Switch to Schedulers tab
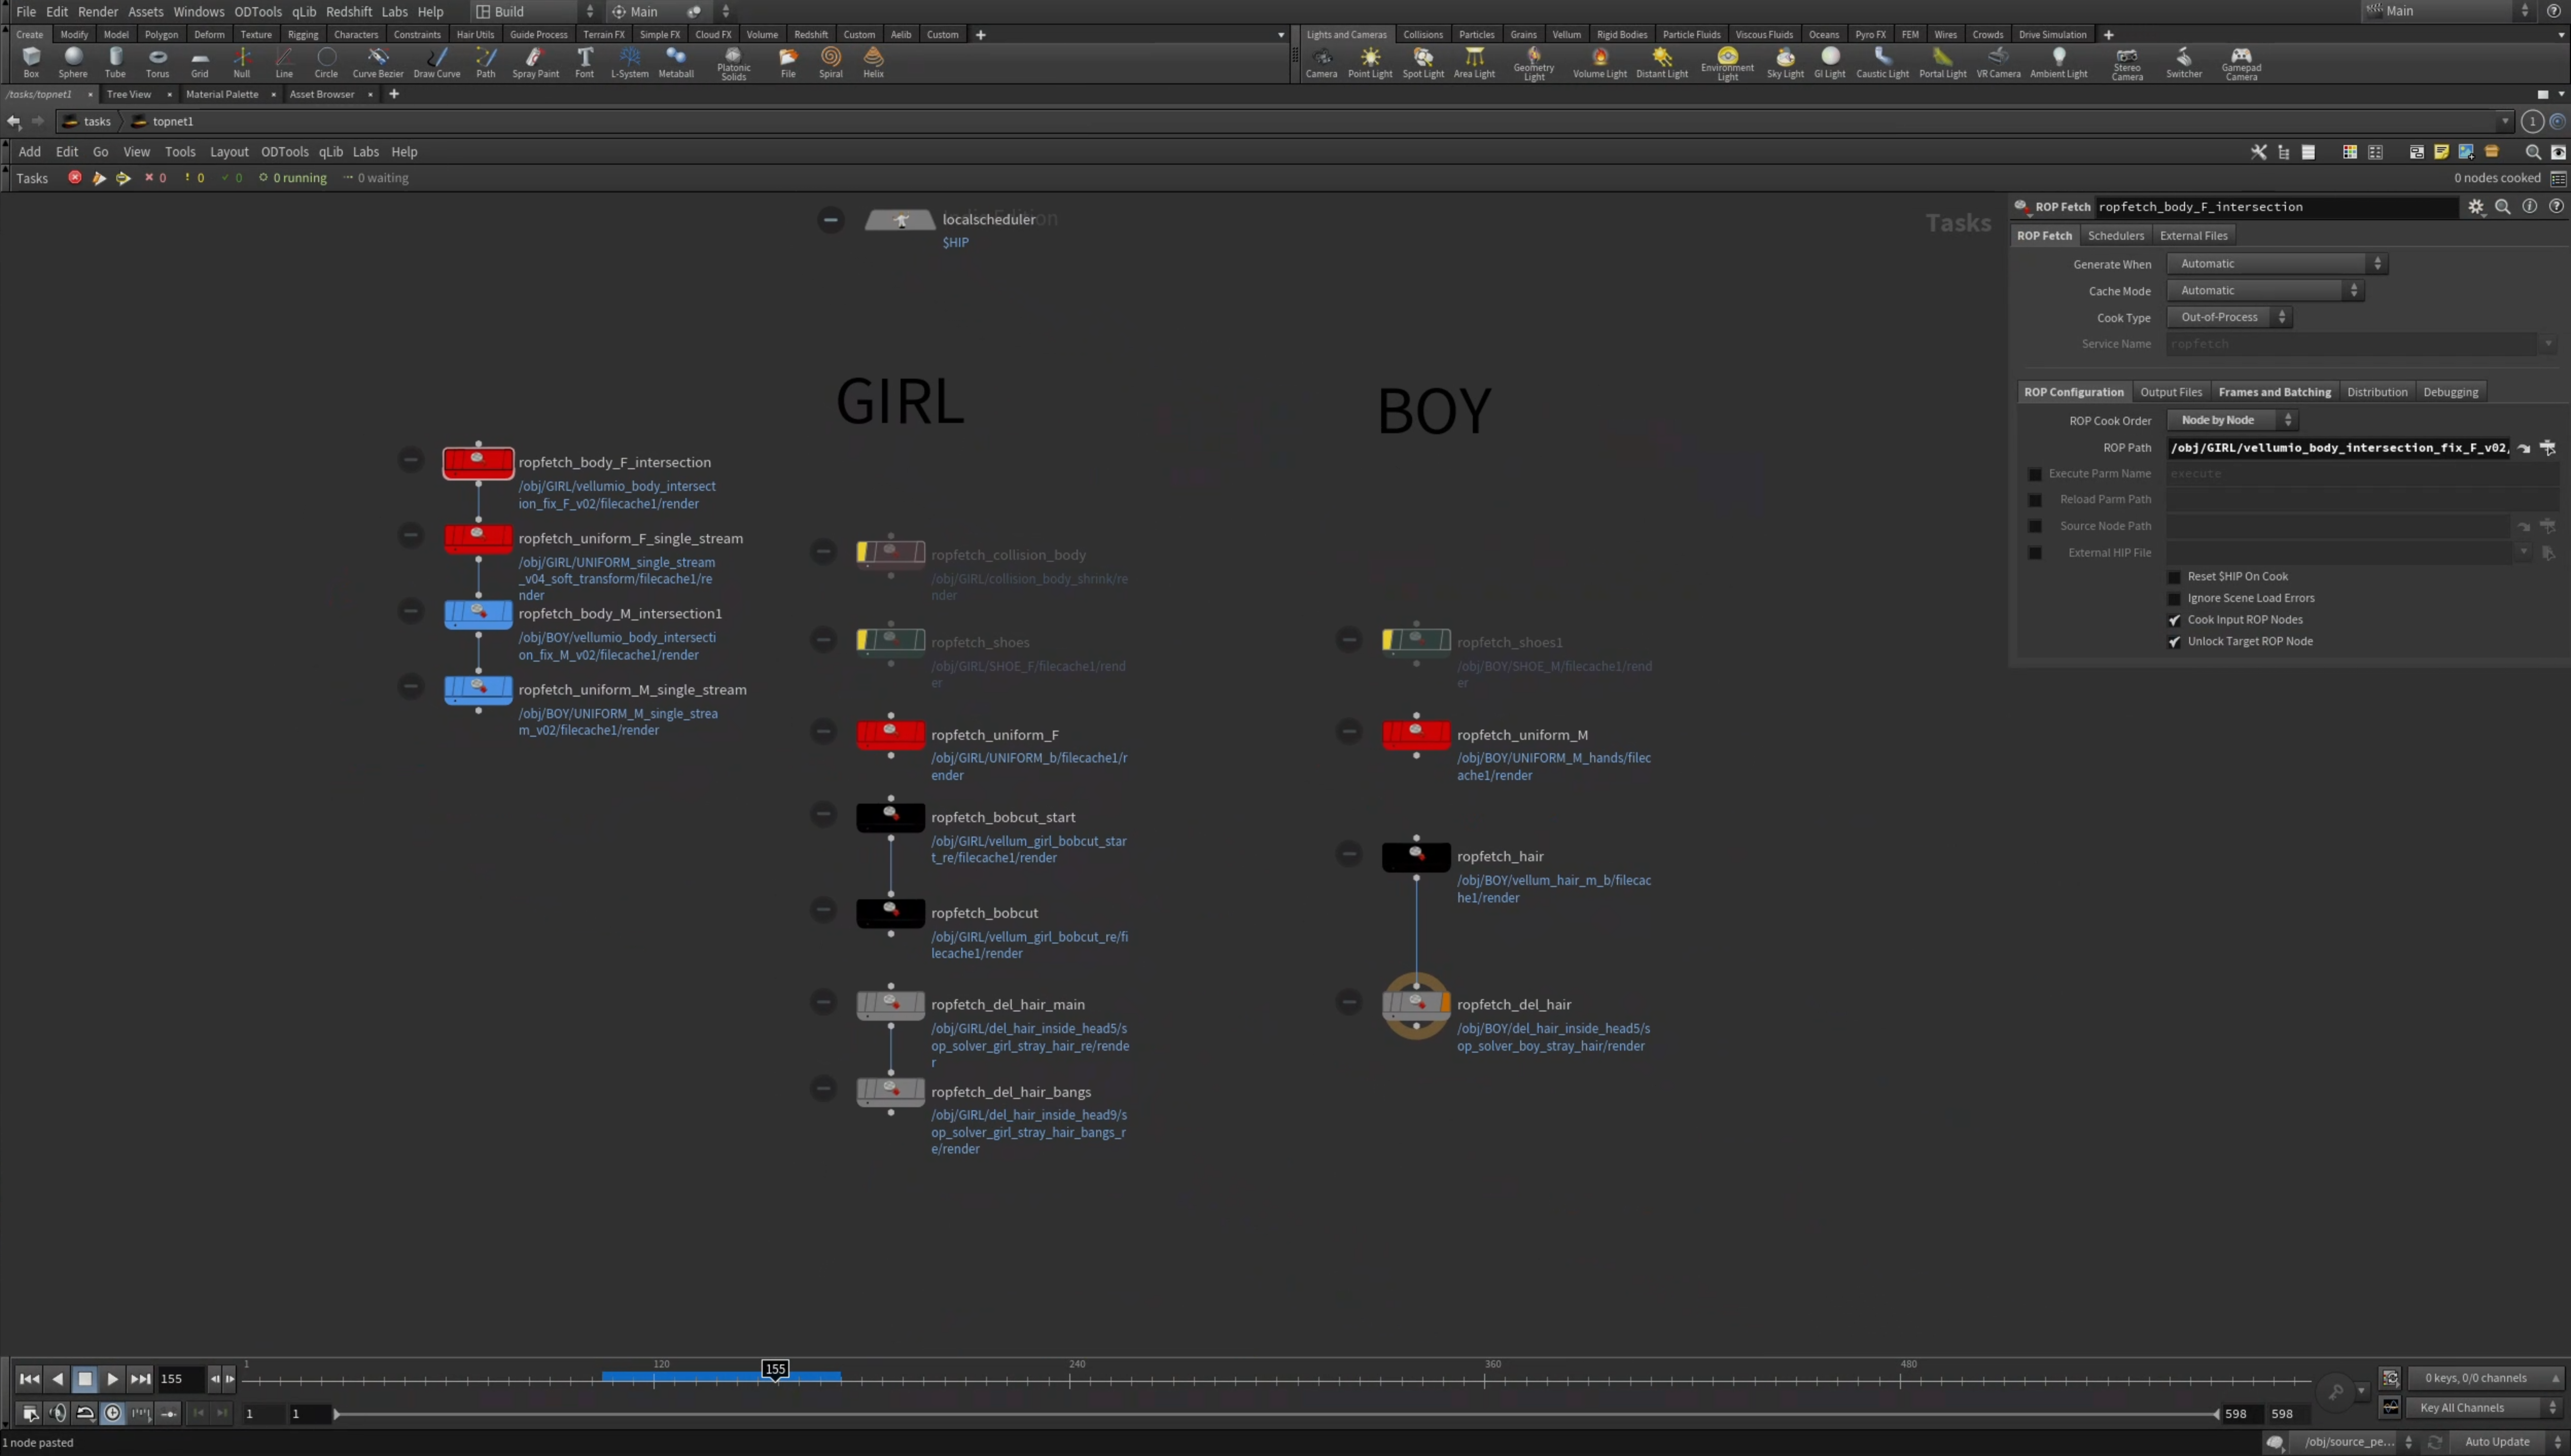This screenshot has width=2571, height=1456. pyautogui.click(x=2115, y=235)
